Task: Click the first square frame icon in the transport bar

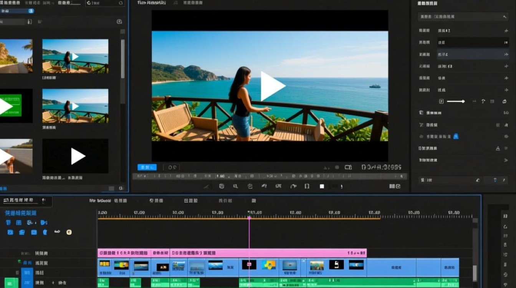Action: tap(222, 186)
